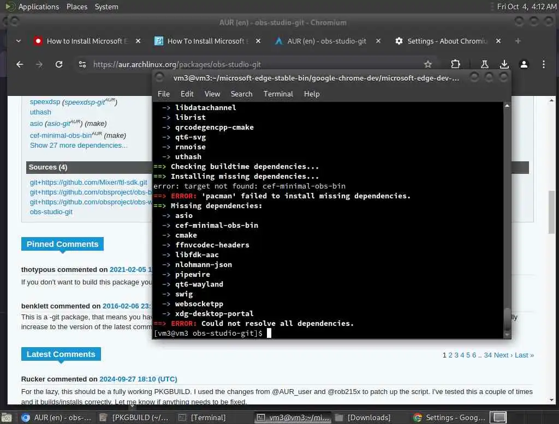This screenshot has width=559, height=424.
Task: Click the Pinned Comments heading
Action: click(x=62, y=244)
